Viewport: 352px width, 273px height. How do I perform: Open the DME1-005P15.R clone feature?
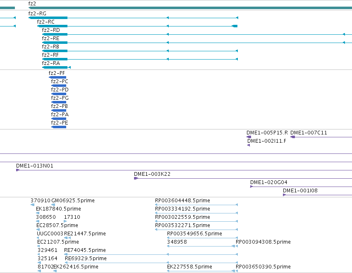[249, 137]
